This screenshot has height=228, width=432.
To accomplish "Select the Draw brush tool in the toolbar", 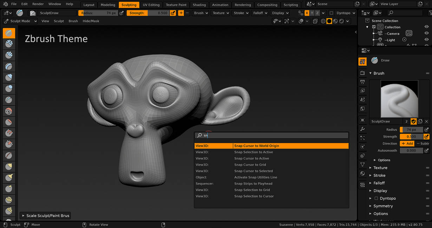I will pos(9,33).
